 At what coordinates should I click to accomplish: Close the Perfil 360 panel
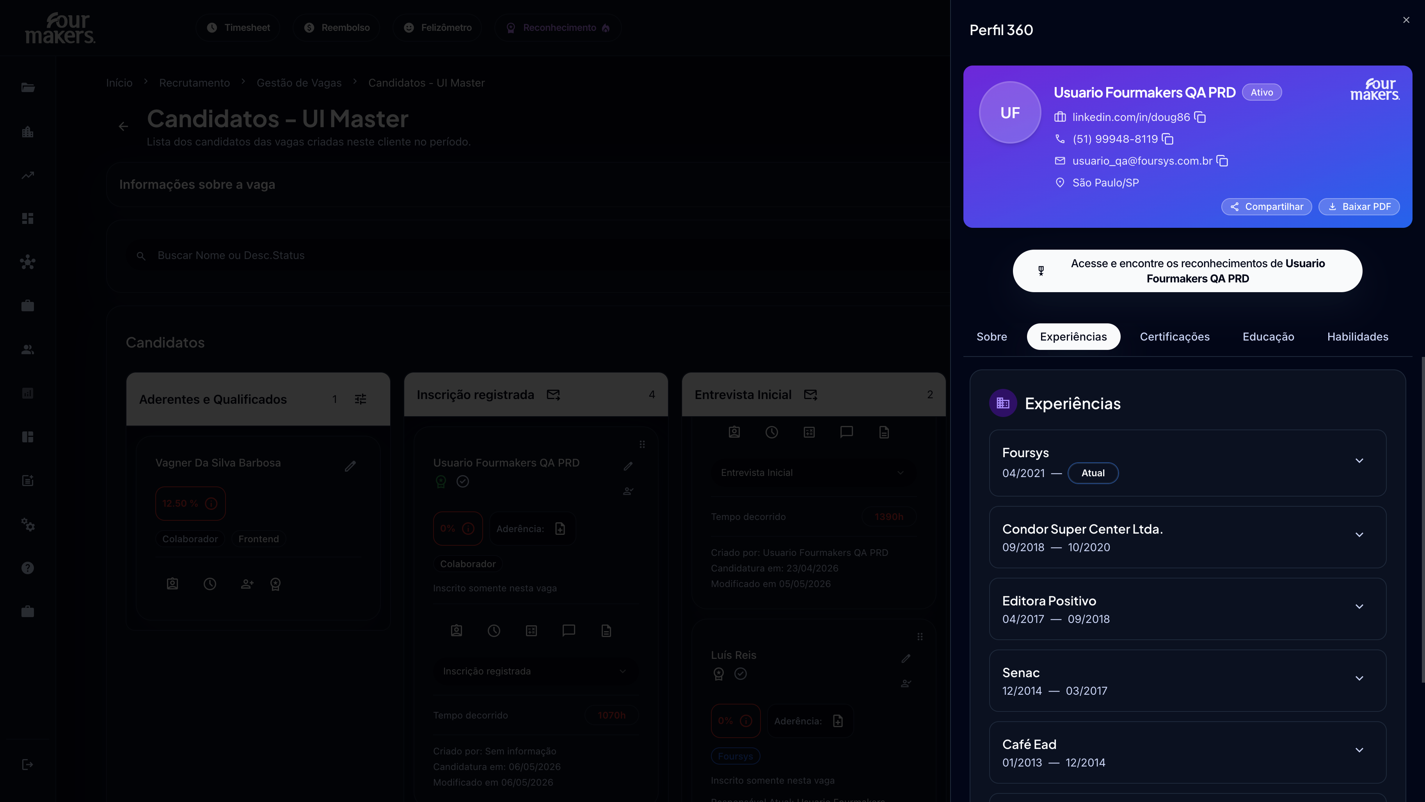(1406, 20)
